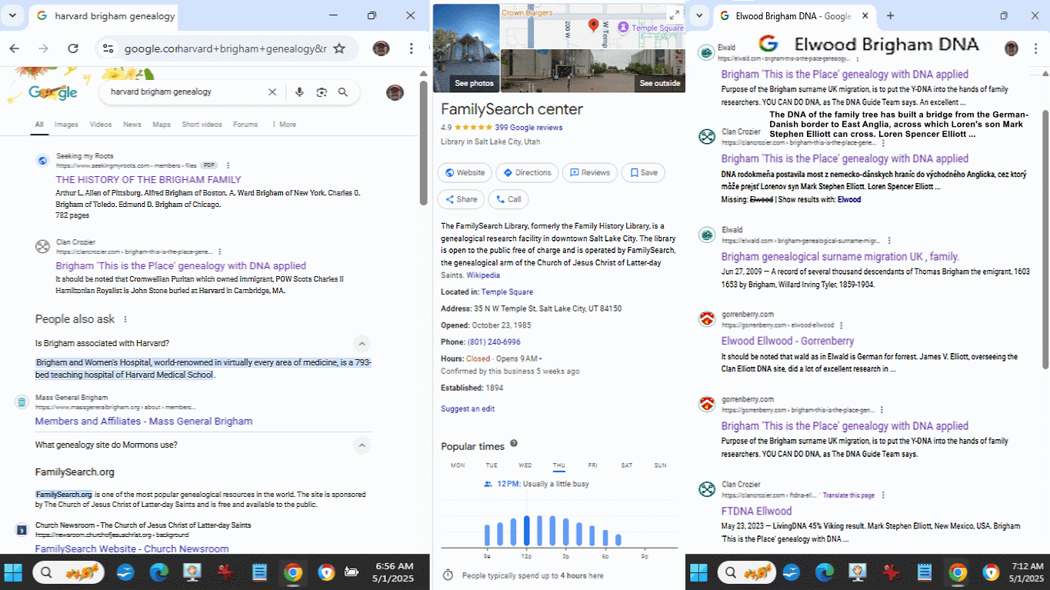1050x590 pixels.
Task: Switch to Short videos tab
Action: pyautogui.click(x=202, y=125)
